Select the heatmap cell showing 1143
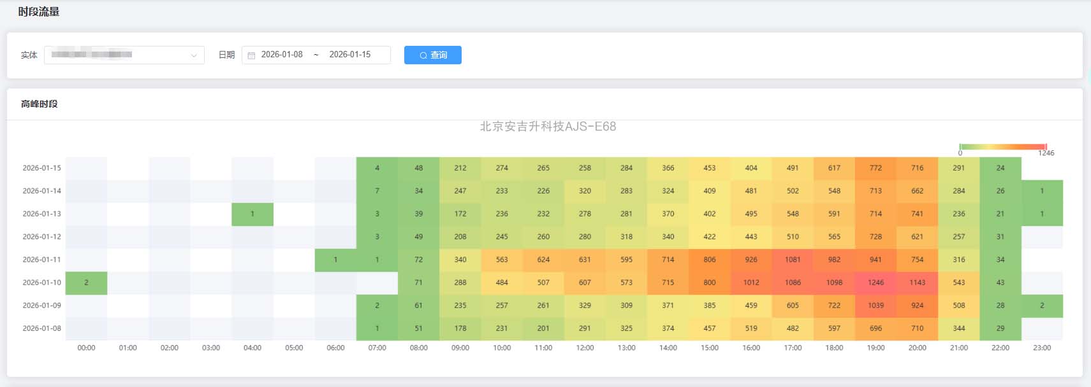This screenshot has height=387, width=1091. coord(917,283)
